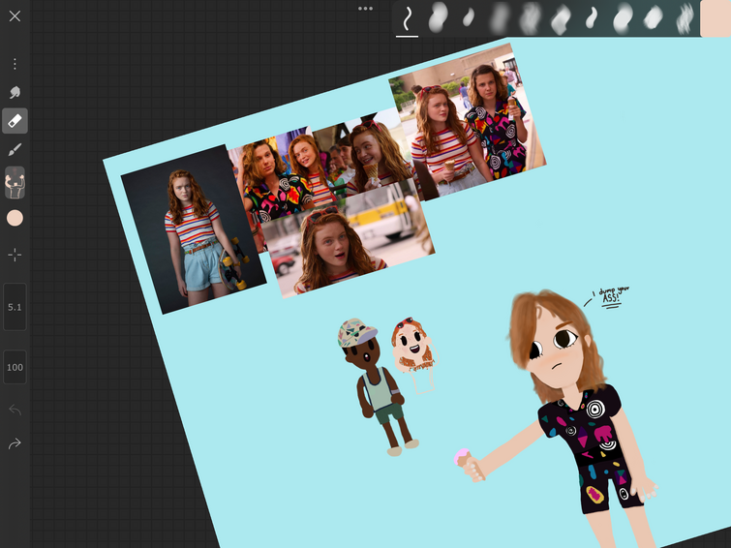Tap the reference photo of girl with skateboard
731x548 pixels.
tap(194, 229)
